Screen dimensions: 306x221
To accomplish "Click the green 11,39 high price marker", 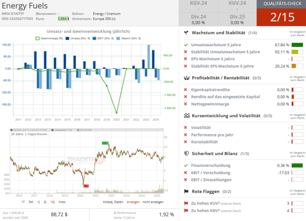I will point(105,143).
